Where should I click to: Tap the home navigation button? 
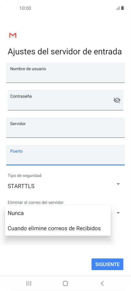(x=65, y=284)
